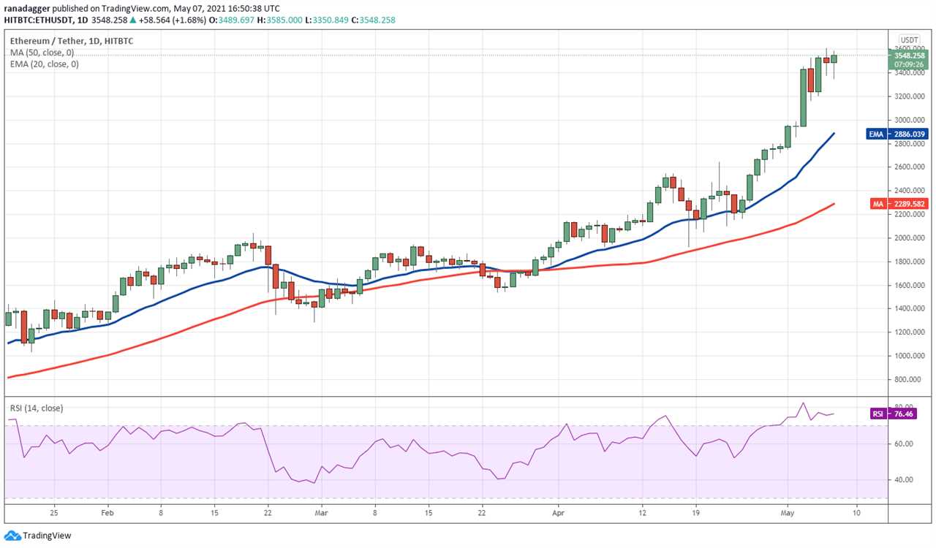Click the 60.00 RSI axis label
936x548 pixels.
click(904, 444)
